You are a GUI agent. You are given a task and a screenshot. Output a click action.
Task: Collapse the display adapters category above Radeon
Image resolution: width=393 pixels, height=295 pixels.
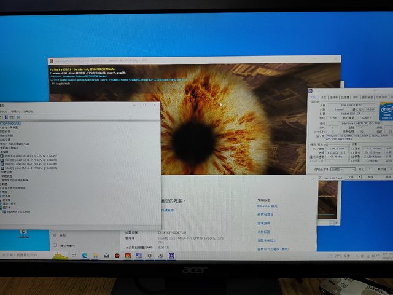coord(2,208)
